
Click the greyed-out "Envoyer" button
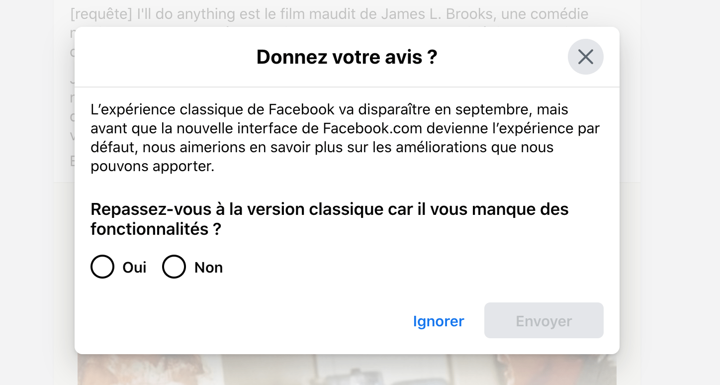coord(544,320)
